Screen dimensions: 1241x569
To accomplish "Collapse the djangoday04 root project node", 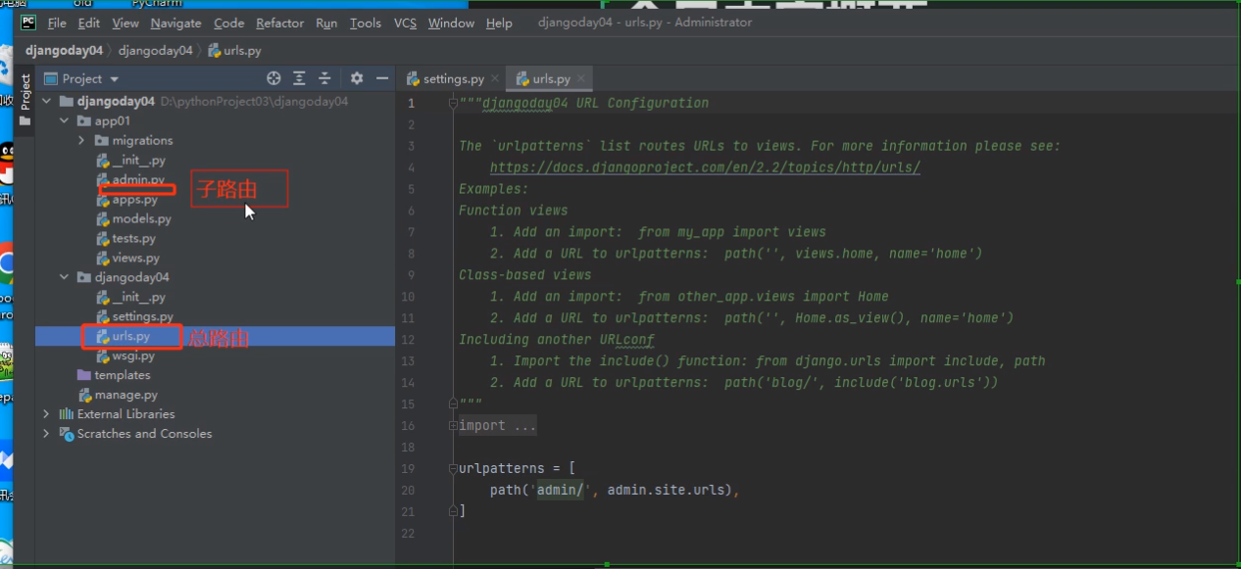I will pyautogui.click(x=46, y=101).
